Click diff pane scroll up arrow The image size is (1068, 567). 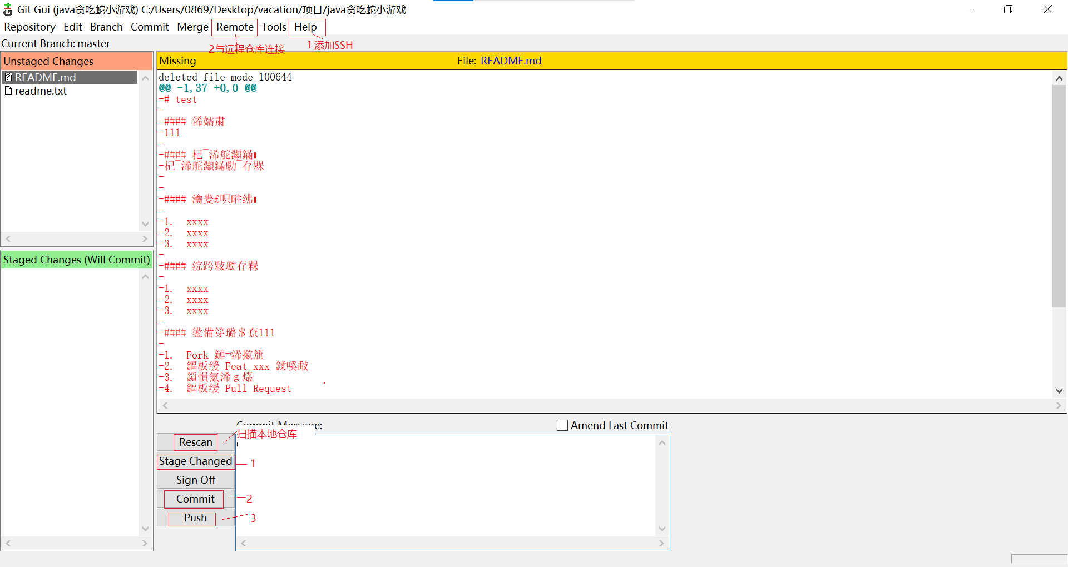point(1059,78)
